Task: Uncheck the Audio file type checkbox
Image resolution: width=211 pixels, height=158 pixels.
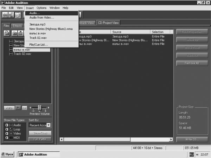Action: coord(7,125)
